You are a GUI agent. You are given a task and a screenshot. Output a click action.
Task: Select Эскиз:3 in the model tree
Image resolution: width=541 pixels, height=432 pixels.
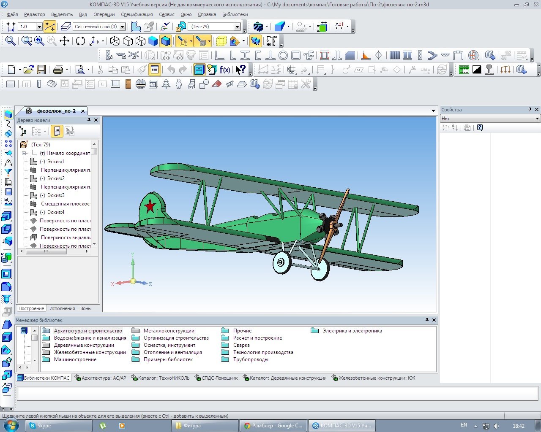[x=56, y=195]
